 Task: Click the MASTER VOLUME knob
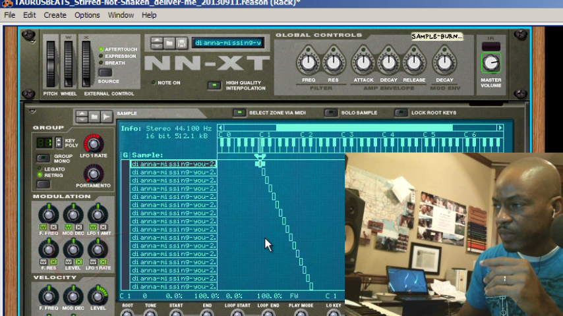coord(491,63)
